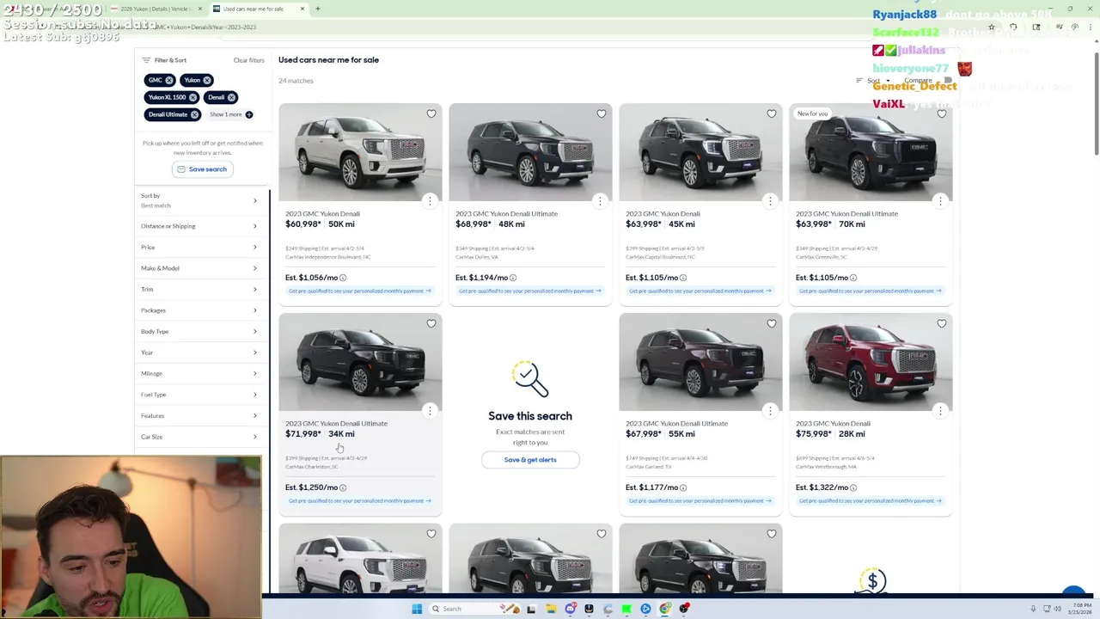
Task: Open the Sort dropdown above results
Action: click(x=873, y=81)
